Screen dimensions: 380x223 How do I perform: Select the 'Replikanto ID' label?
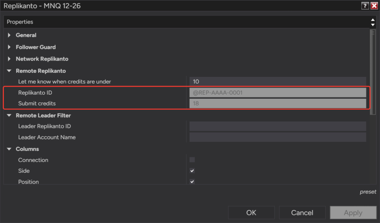[x=35, y=92]
